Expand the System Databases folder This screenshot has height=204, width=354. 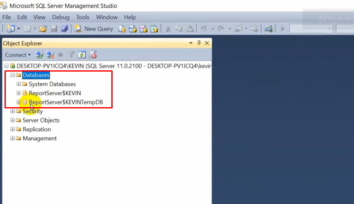[x=19, y=84]
